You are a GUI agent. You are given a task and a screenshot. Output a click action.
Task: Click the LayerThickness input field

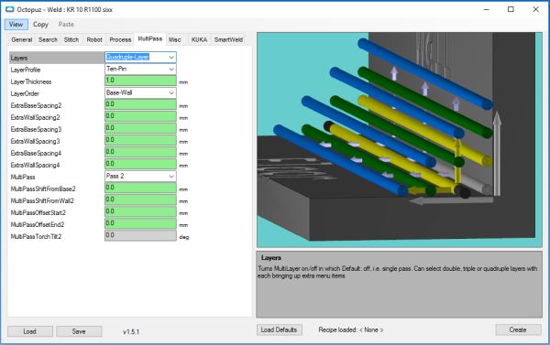click(140, 81)
